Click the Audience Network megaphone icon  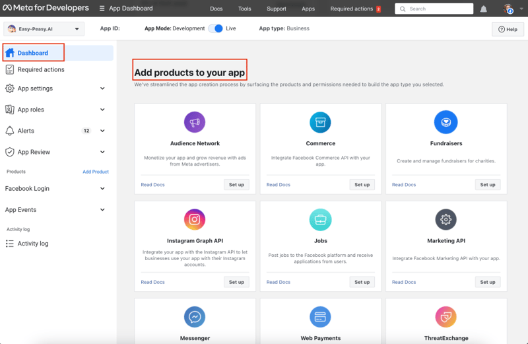point(194,122)
